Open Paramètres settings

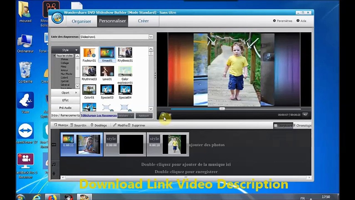point(283,21)
